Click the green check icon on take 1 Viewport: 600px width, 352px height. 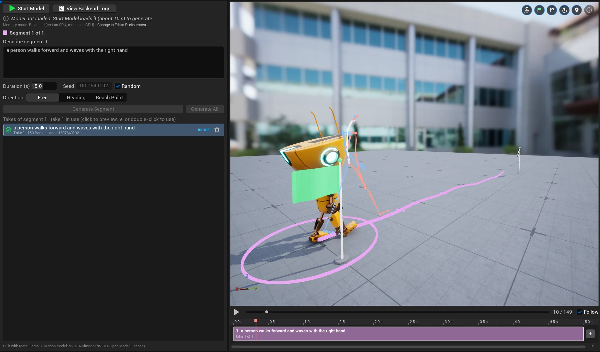[x=9, y=130]
